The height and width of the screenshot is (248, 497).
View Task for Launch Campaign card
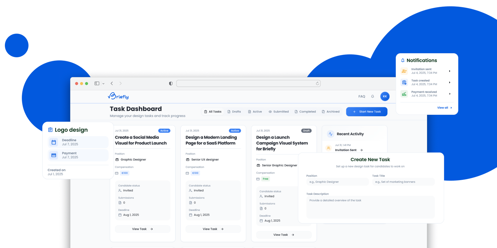(284, 235)
